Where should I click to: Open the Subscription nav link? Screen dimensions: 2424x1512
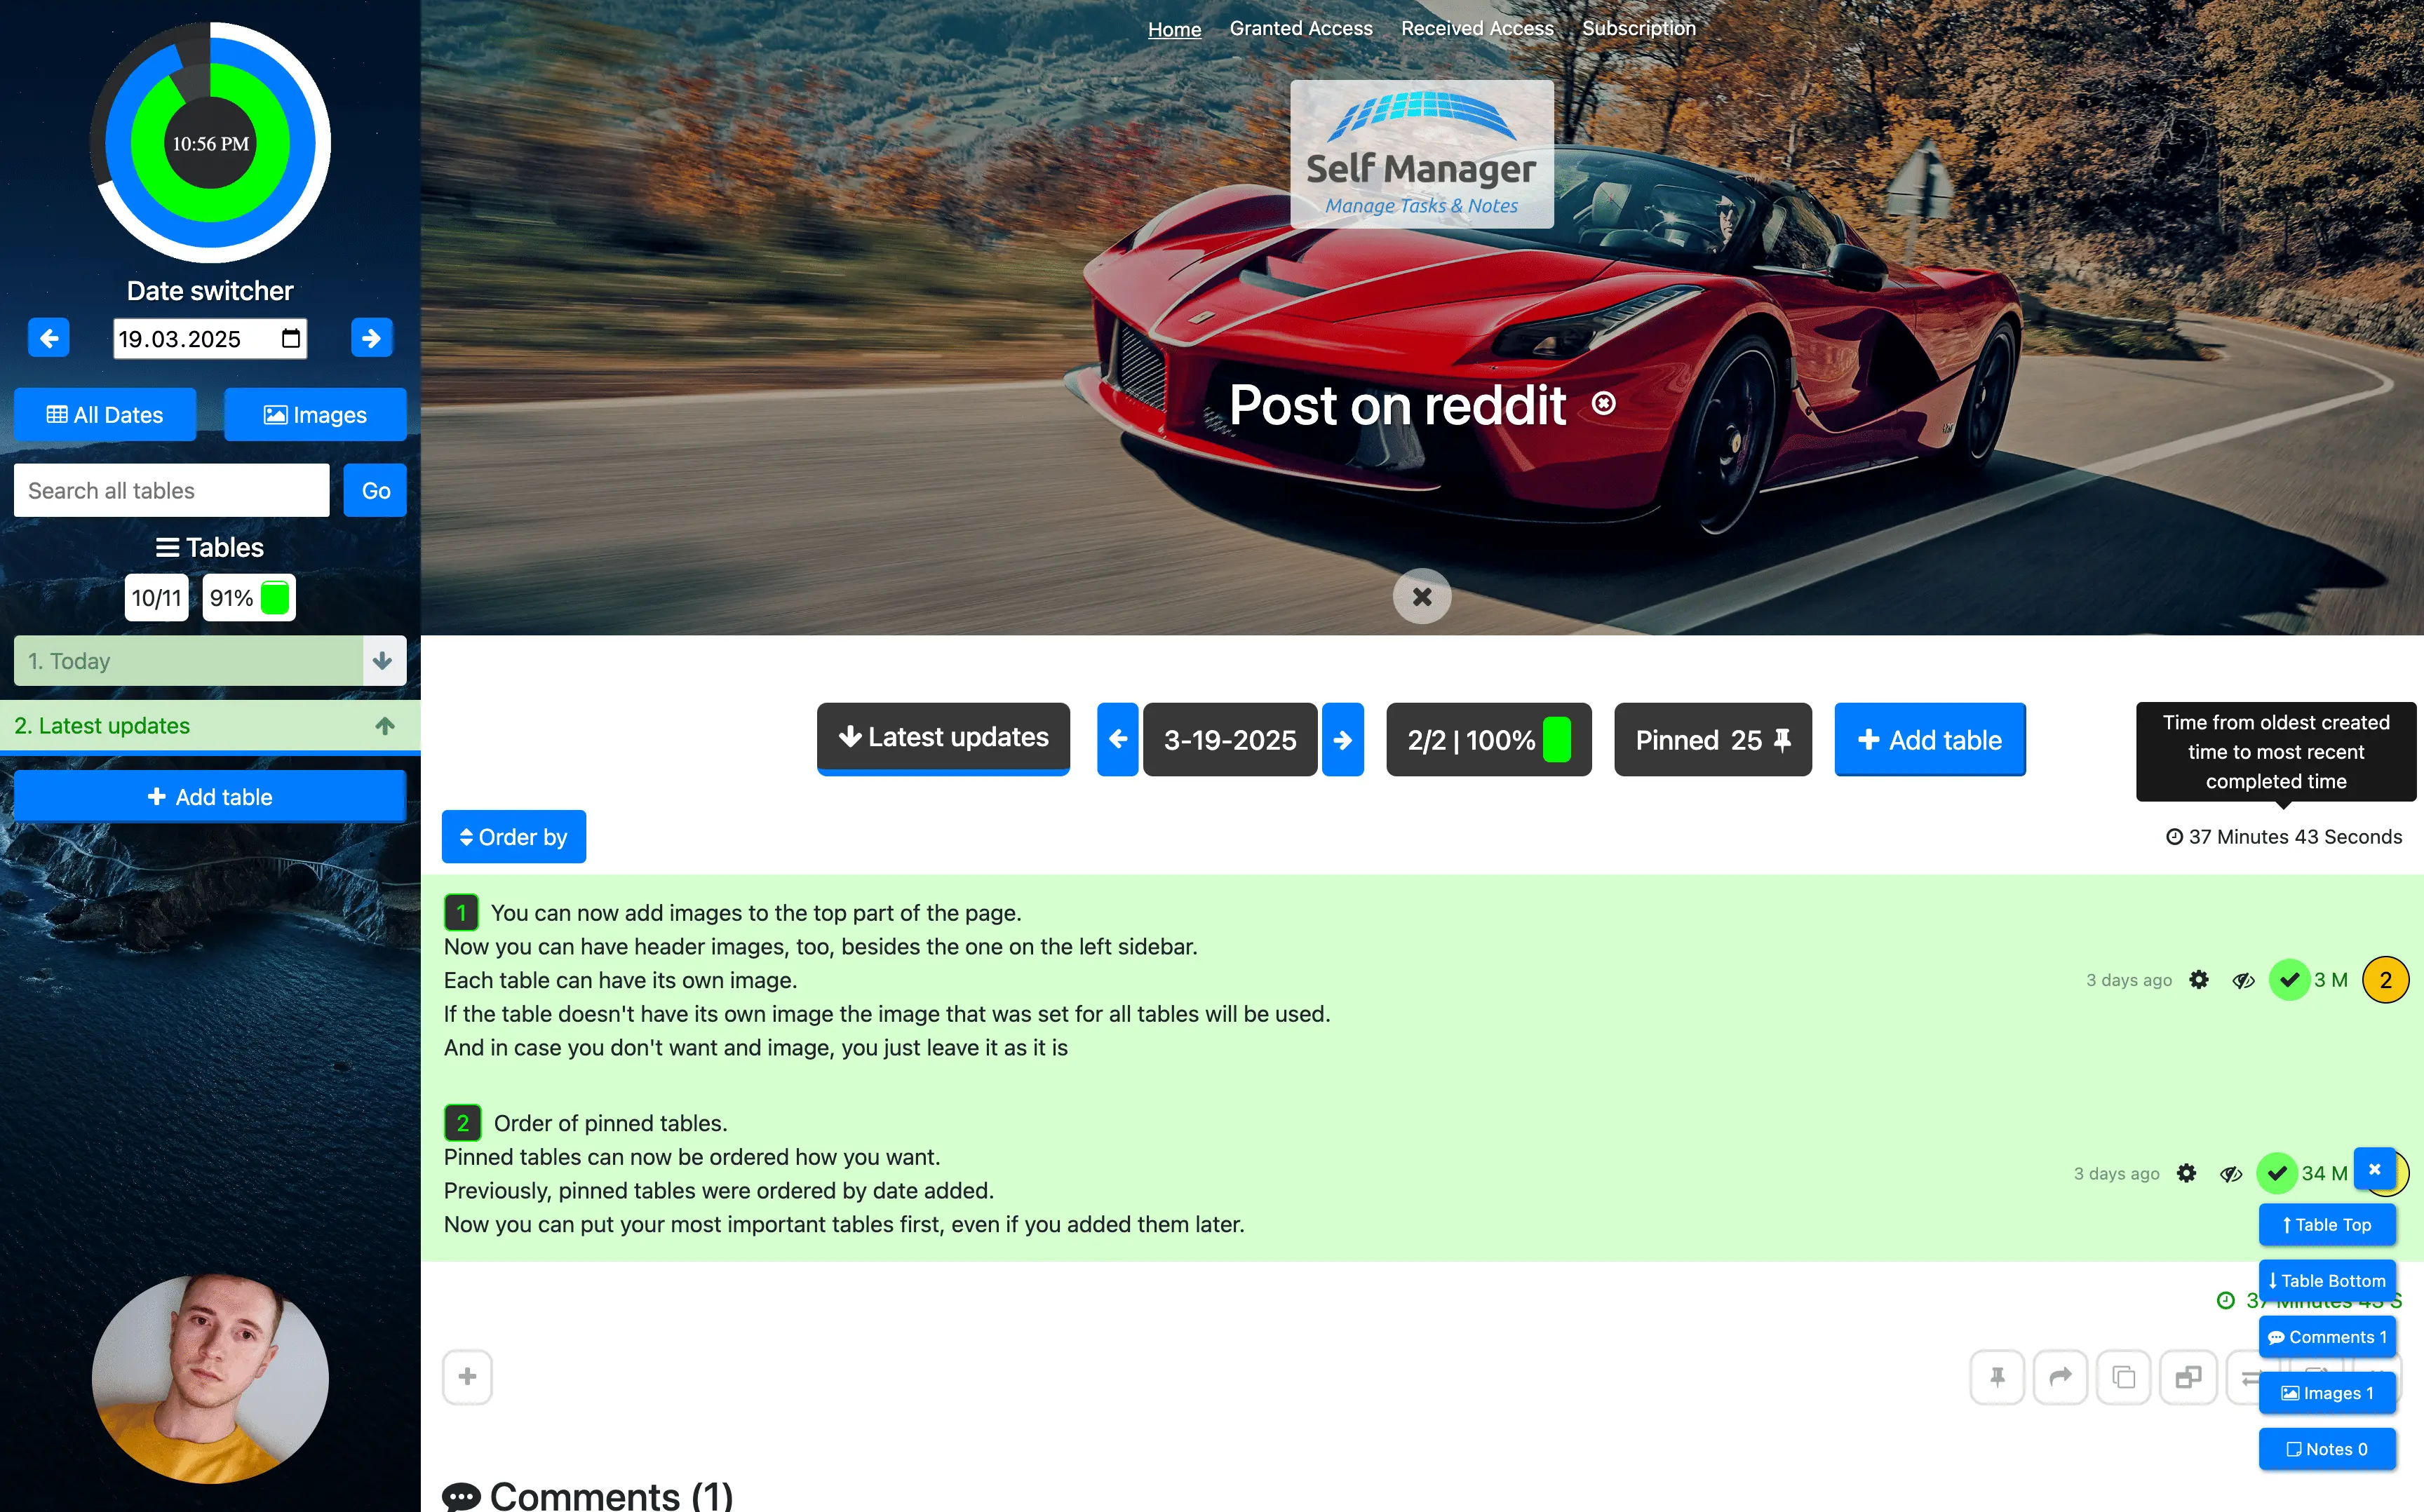(x=1638, y=28)
